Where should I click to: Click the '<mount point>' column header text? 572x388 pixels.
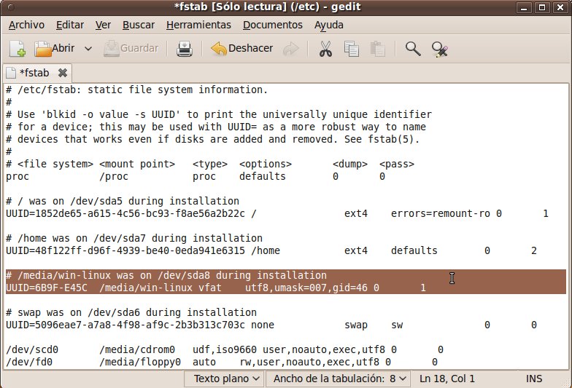click(x=137, y=164)
